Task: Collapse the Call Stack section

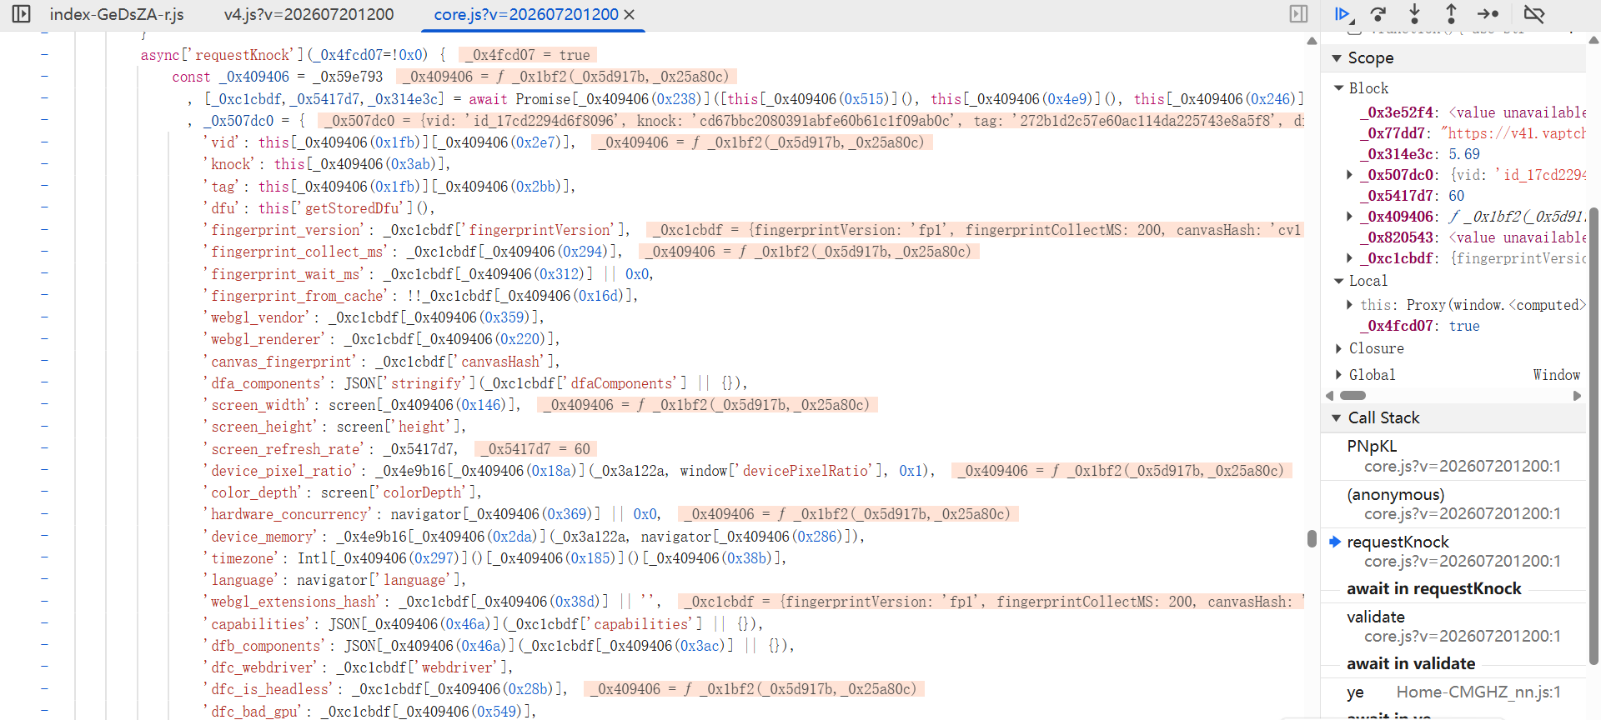Action: (x=1337, y=418)
